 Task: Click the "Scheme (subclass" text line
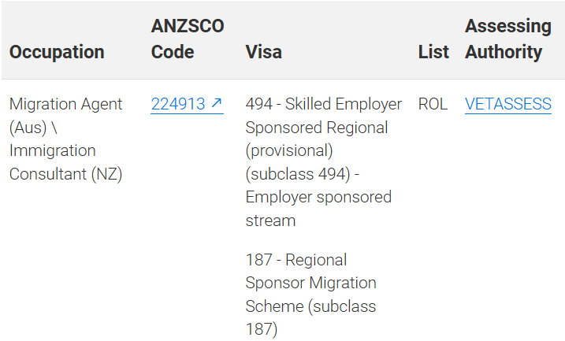(310, 306)
